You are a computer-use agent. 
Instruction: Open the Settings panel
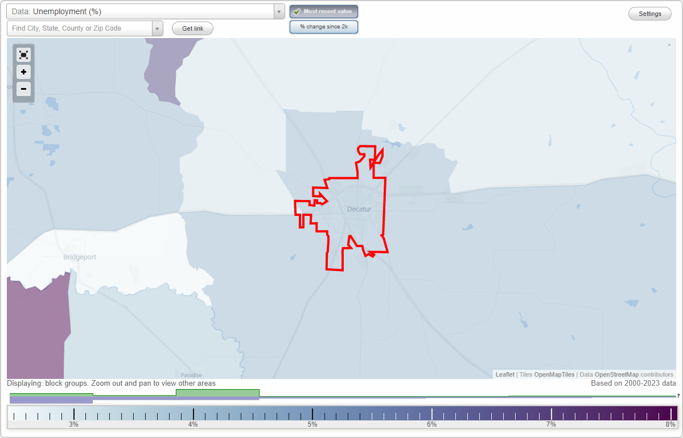[x=649, y=13]
